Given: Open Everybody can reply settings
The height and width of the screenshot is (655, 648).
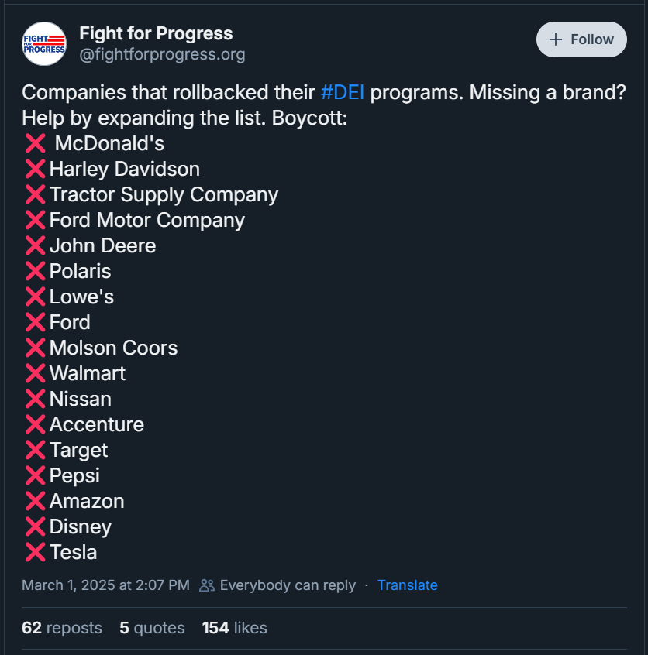Looking at the screenshot, I should point(288,585).
